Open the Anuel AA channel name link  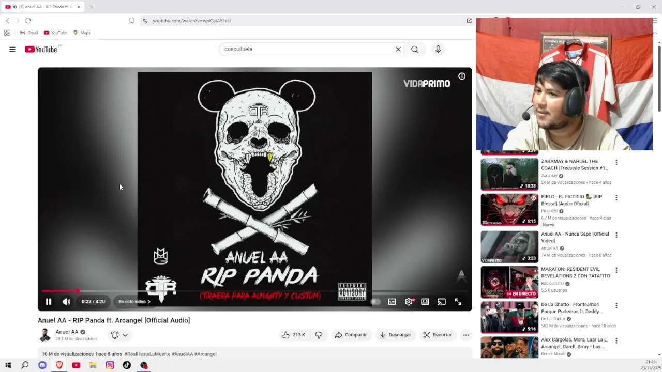(x=67, y=332)
